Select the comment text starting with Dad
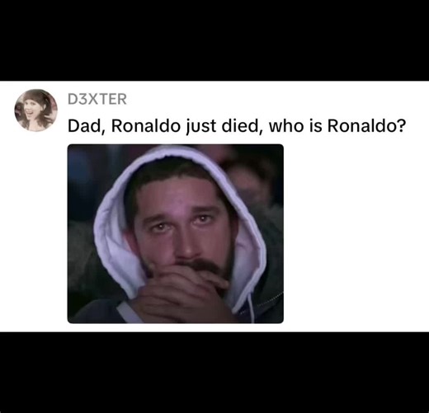The height and width of the screenshot is (413, 429). [237, 126]
